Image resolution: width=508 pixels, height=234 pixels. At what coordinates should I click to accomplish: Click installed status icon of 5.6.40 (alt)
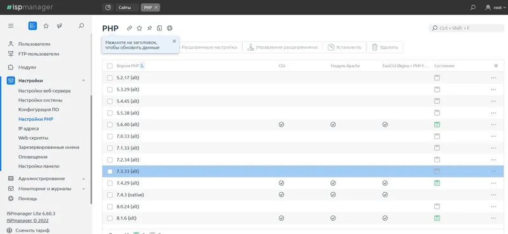coord(437,124)
